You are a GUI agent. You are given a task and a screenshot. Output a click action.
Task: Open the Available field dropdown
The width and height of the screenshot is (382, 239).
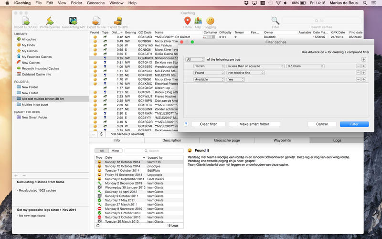point(209,79)
